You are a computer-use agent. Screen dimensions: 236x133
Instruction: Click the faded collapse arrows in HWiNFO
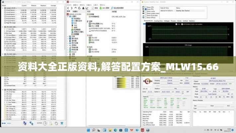point(9,123)
